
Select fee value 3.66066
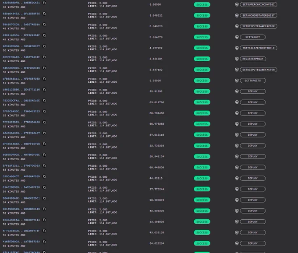155,4
